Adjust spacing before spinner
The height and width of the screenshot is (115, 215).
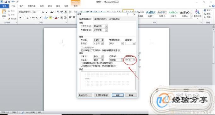click(102, 56)
